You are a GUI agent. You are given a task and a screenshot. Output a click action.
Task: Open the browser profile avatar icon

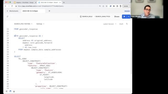pos(120,6)
